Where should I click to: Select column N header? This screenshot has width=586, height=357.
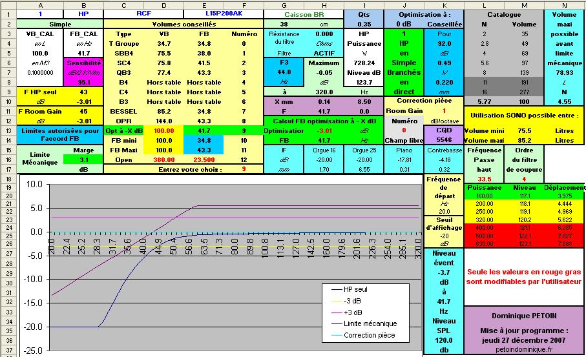coord(564,5)
